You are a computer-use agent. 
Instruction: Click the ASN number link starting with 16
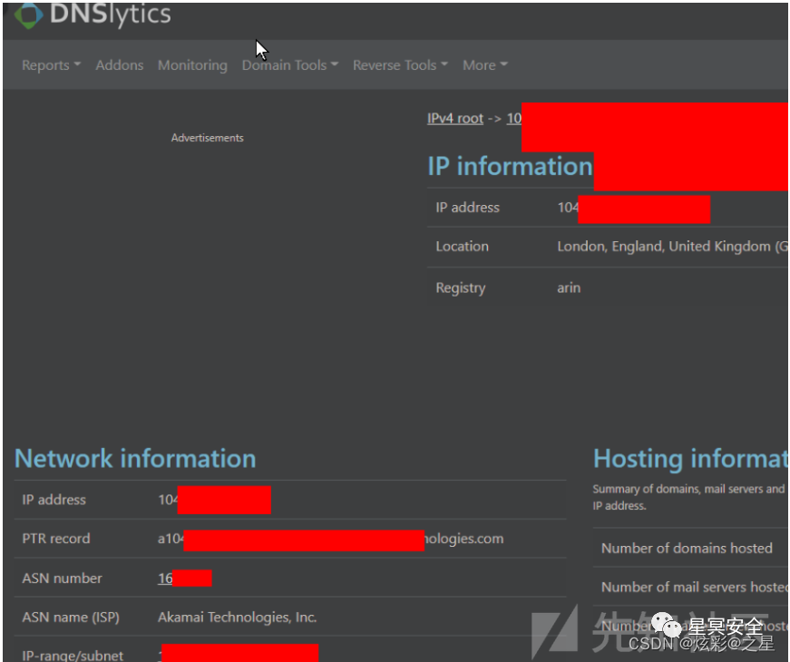(185, 578)
